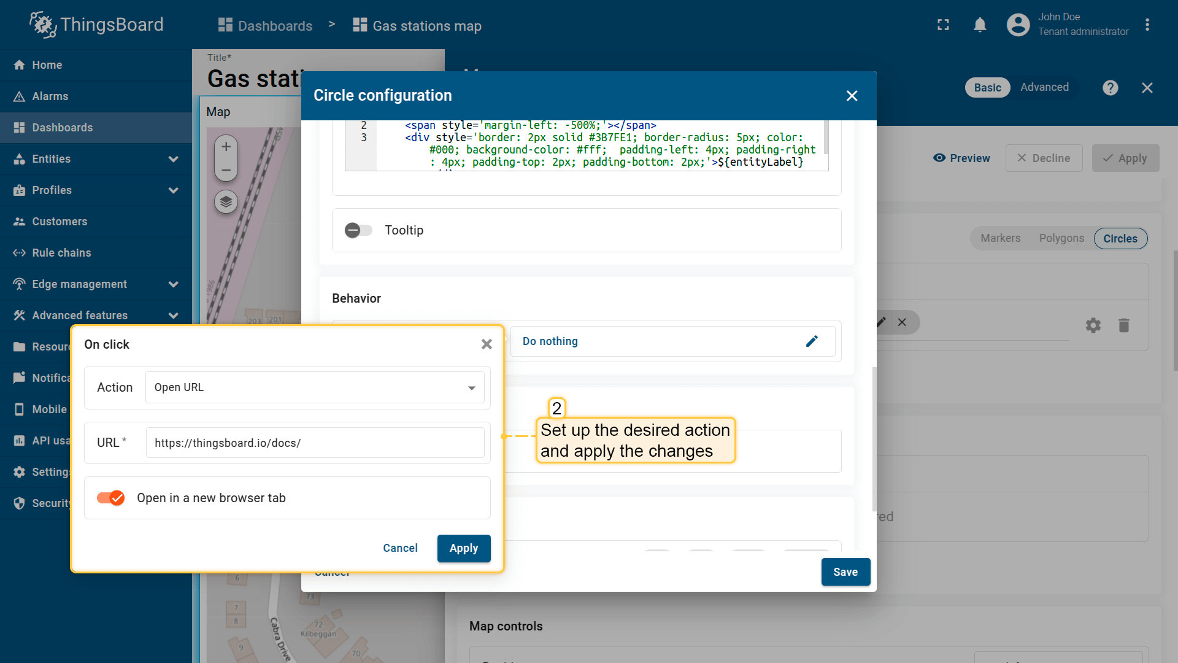This screenshot has width=1178, height=663.
Task: Click the map layers icon
Action: 226,201
